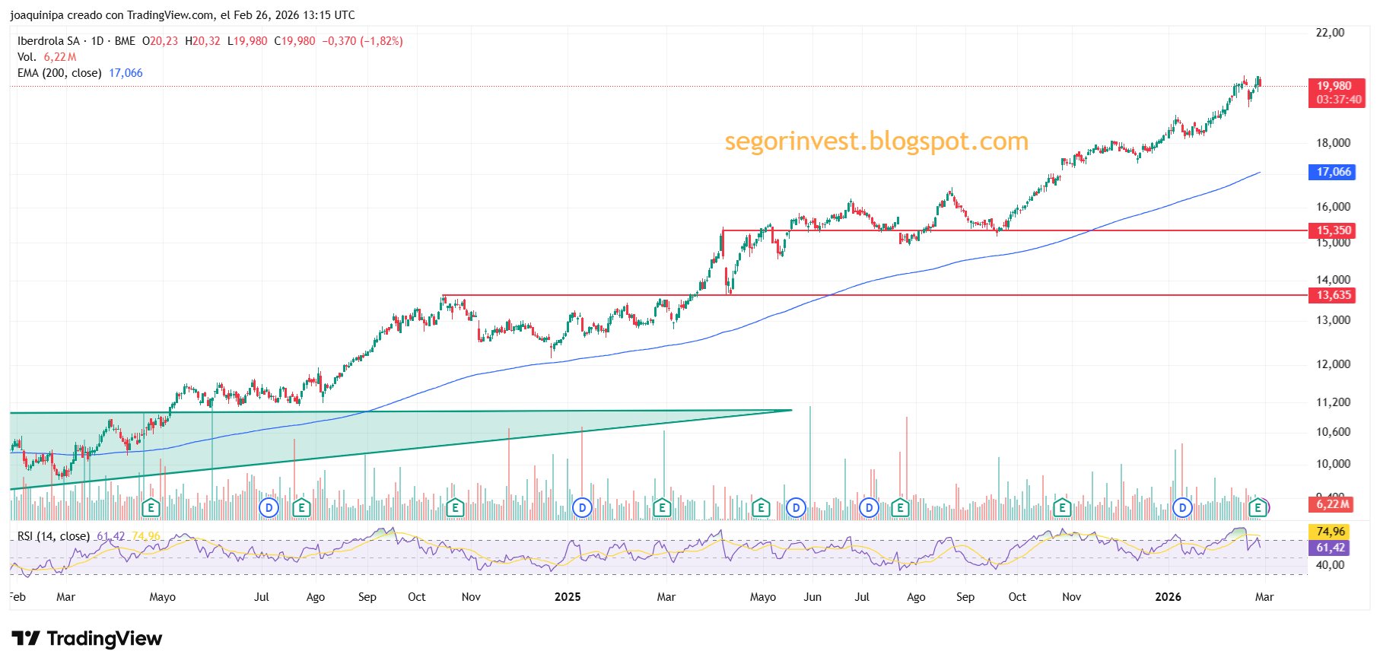Select the 16,000 price axis tick
The height and width of the screenshot is (667, 1380).
pos(1333,207)
